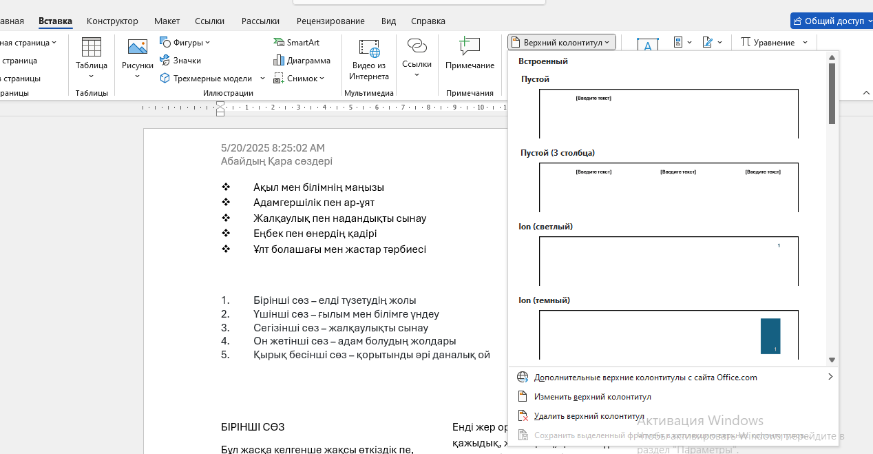Click the bullet line Ақыл мен білімнің маңызы
This screenshot has height=454, width=873.
319,187
